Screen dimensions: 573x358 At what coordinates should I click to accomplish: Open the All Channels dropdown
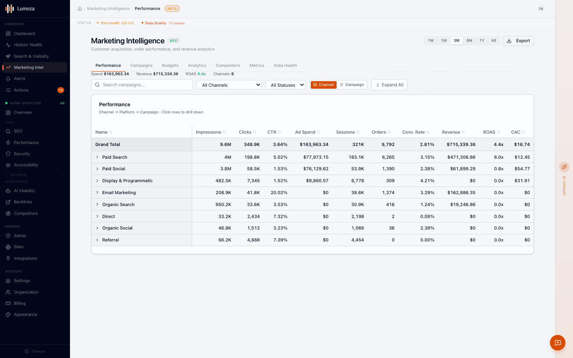(x=229, y=85)
